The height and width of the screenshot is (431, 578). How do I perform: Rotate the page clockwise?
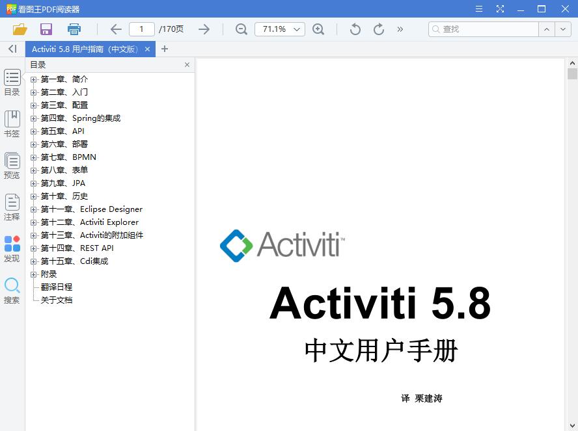tap(378, 29)
